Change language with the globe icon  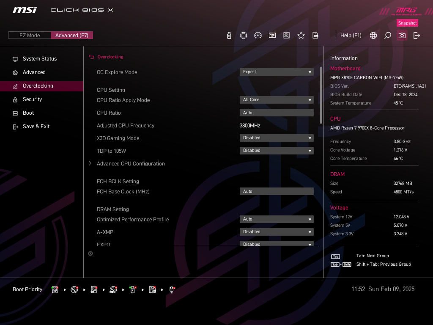373,36
